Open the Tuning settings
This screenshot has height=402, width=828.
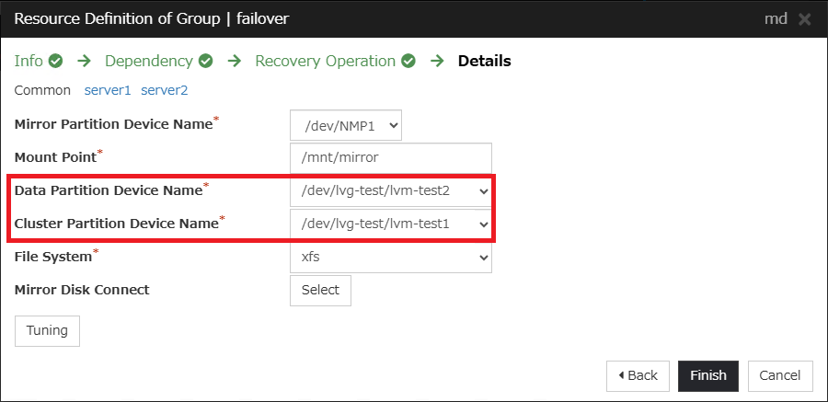(47, 331)
